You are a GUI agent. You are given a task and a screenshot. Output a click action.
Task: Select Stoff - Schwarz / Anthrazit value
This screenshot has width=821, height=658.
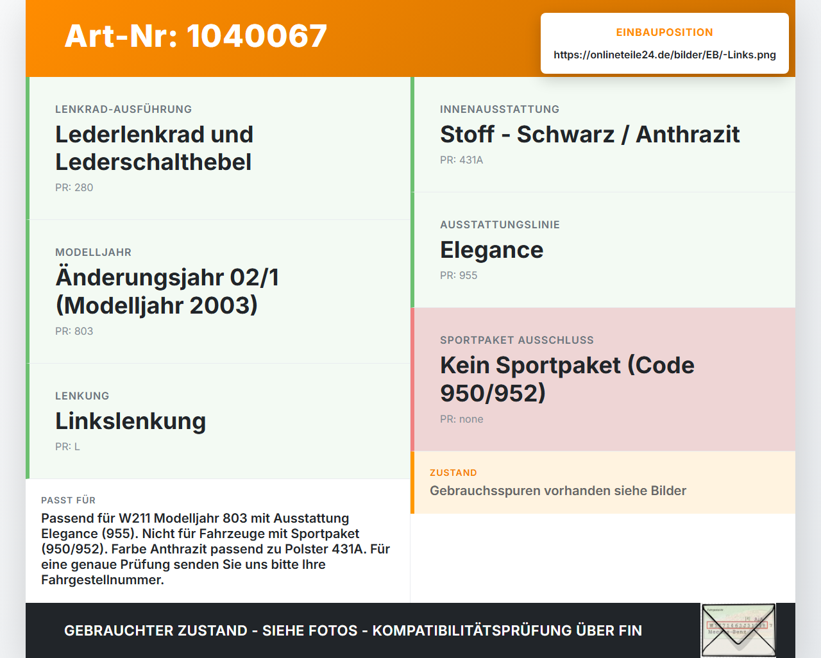coord(590,134)
